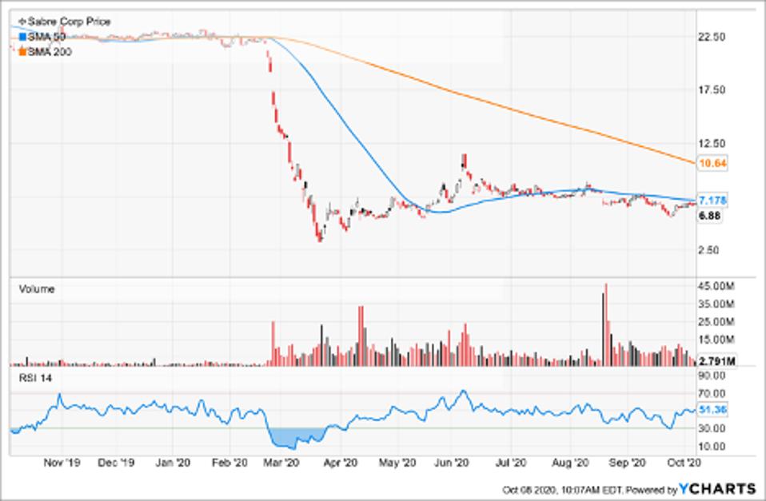Click the 6.88 current price tag
This screenshot has height=501, width=766.
(710, 215)
